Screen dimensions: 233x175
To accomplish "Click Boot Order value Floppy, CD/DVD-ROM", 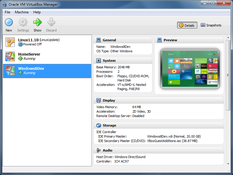I will coord(133,76).
